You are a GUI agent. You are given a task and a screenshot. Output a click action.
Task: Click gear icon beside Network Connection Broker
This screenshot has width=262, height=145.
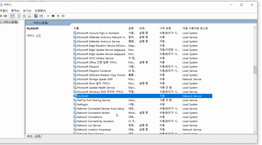click(x=75, y=112)
